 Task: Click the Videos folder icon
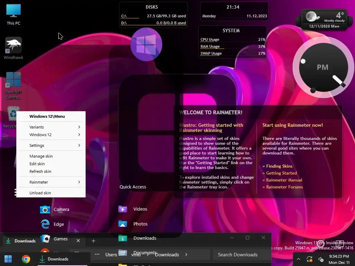click(x=123, y=209)
